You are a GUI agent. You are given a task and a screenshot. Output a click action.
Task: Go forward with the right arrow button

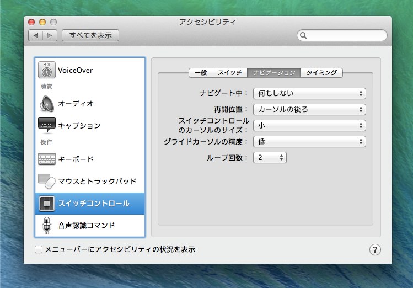coord(50,35)
